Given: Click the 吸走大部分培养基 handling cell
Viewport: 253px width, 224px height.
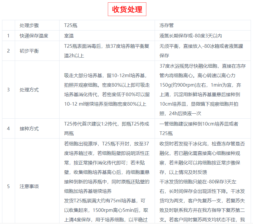Looking at the screenshot, I should 107,90.
